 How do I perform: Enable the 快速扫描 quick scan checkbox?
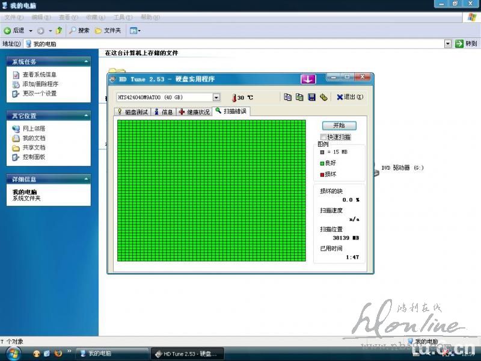point(324,137)
